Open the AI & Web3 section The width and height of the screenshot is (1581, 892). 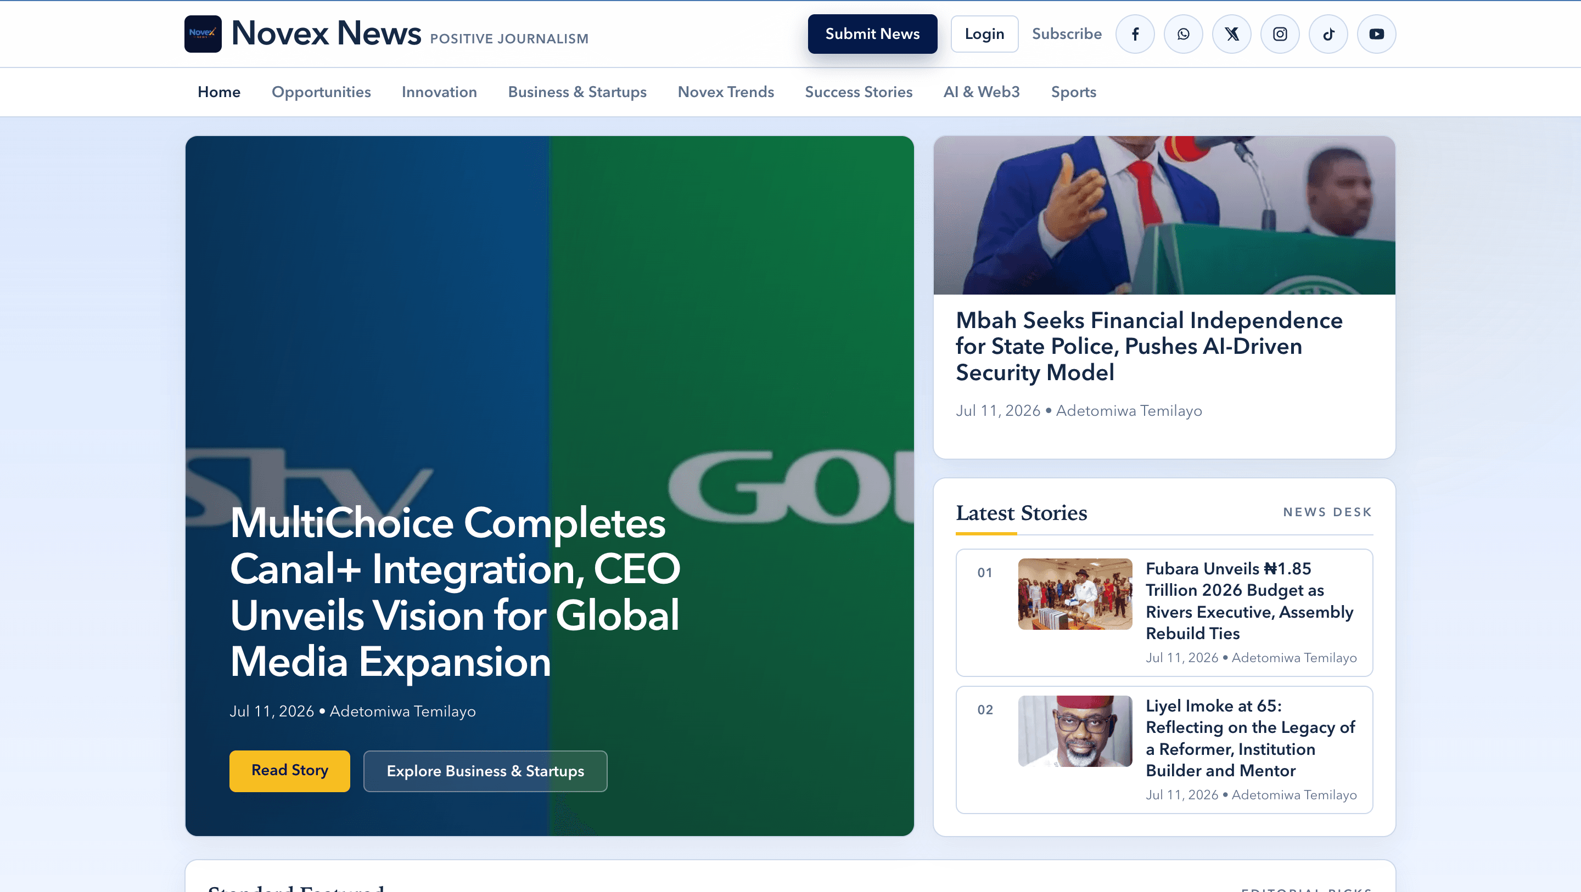982,92
